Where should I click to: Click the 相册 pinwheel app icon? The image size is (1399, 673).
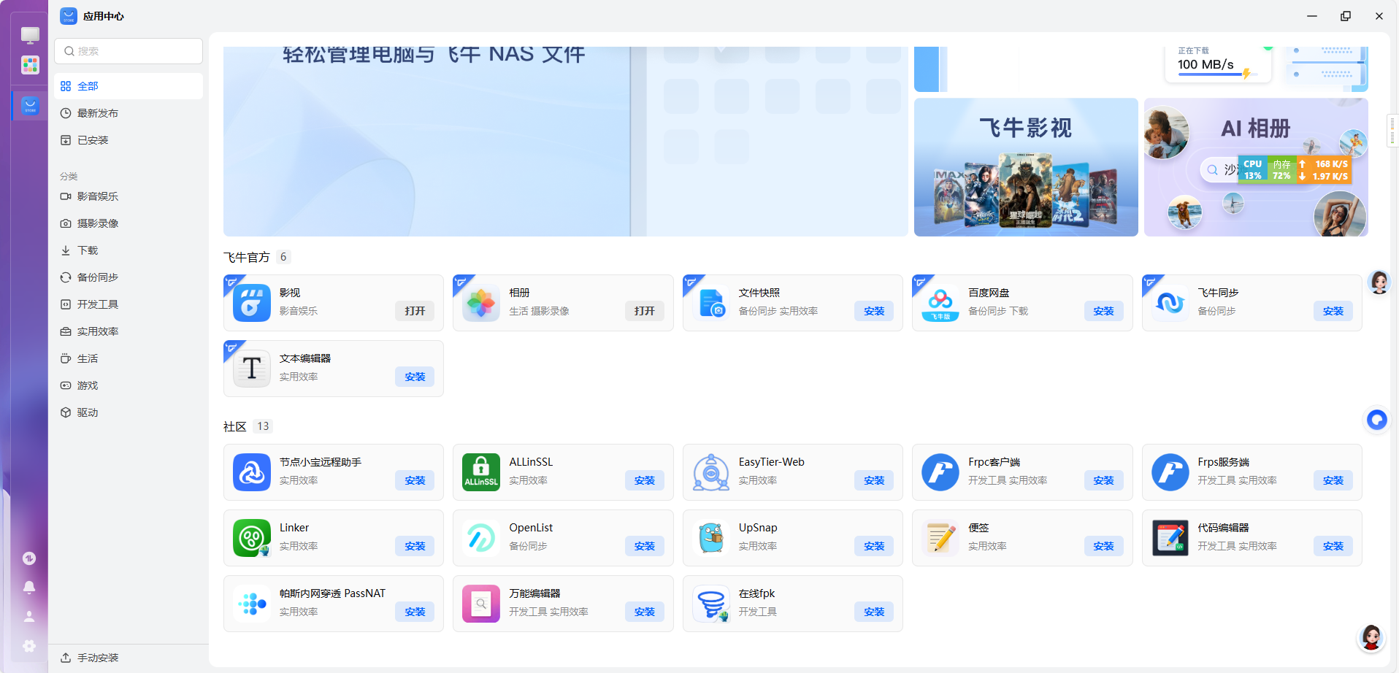(x=481, y=304)
